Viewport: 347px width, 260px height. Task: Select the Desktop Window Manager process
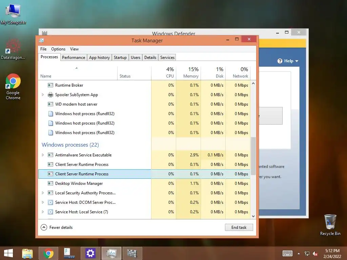point(144,183)
